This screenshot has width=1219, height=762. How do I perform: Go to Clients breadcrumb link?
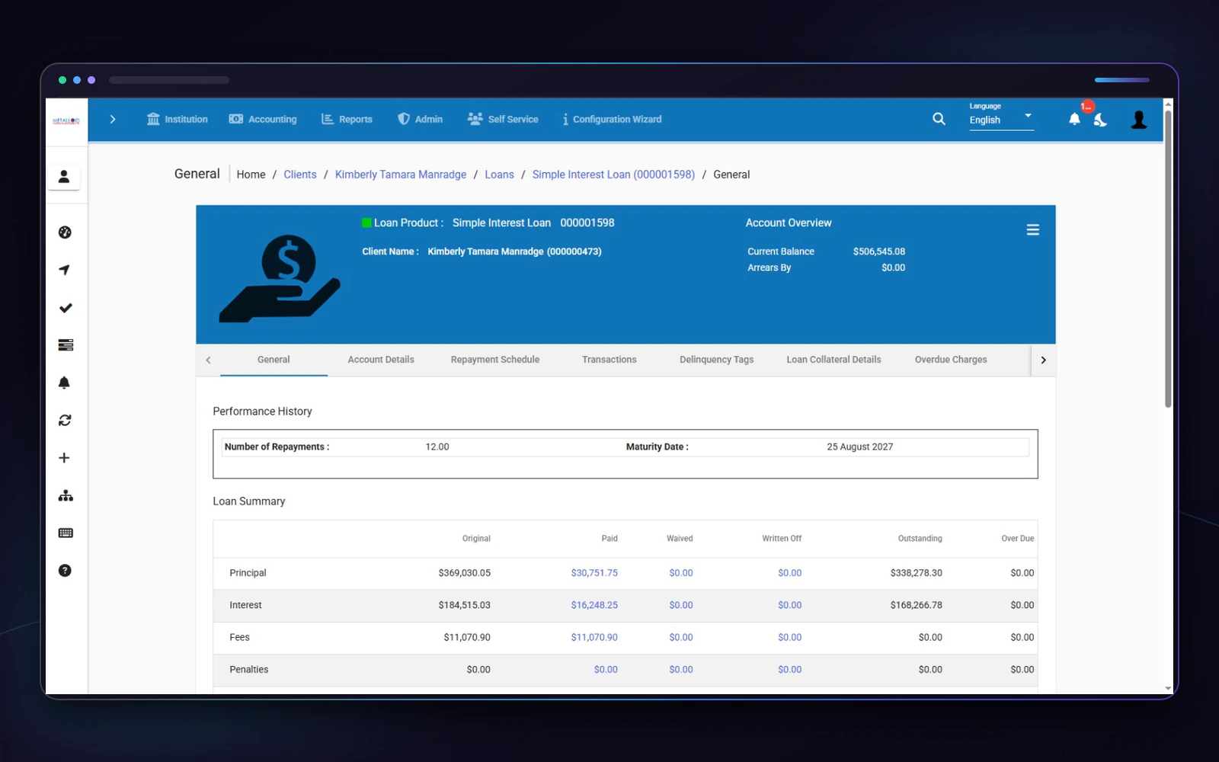(300, 174)
